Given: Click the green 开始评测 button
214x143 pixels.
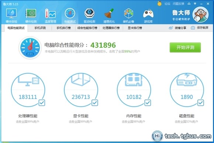Looking at the screenshot, I should (185, 47).
